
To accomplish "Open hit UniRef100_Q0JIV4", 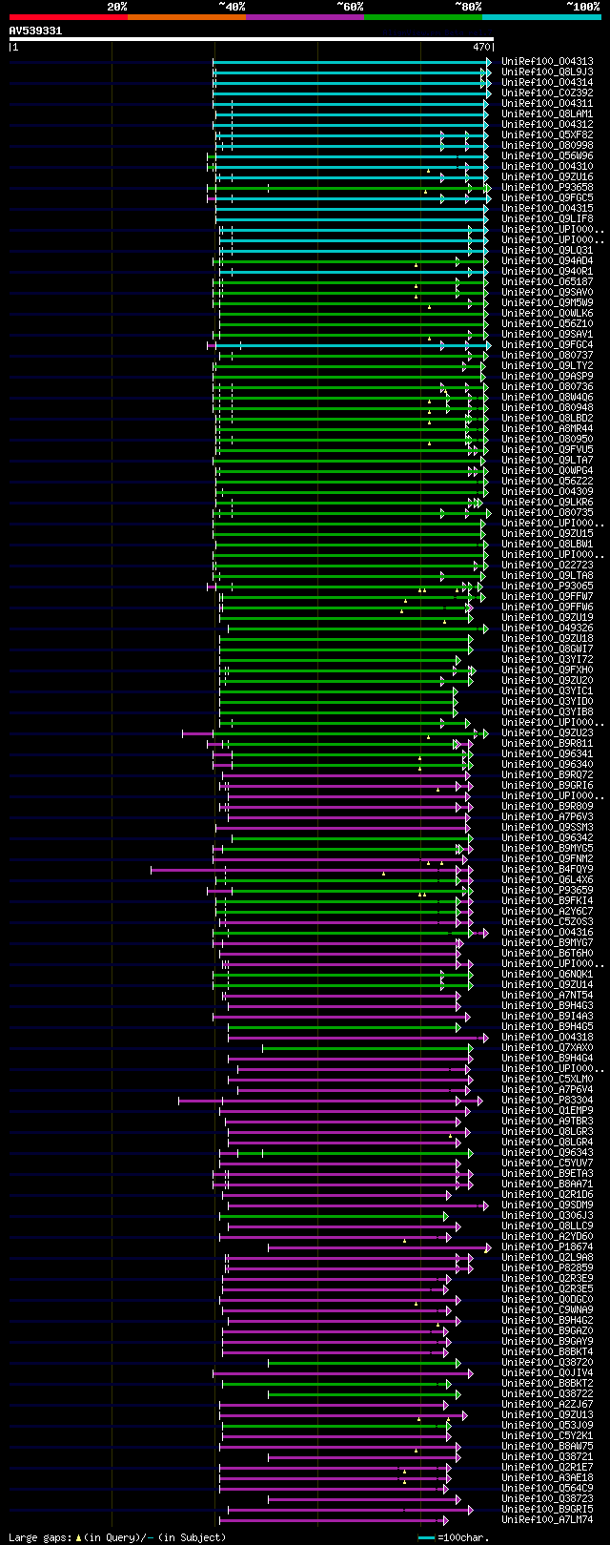I will click(x=547, y=1373).
